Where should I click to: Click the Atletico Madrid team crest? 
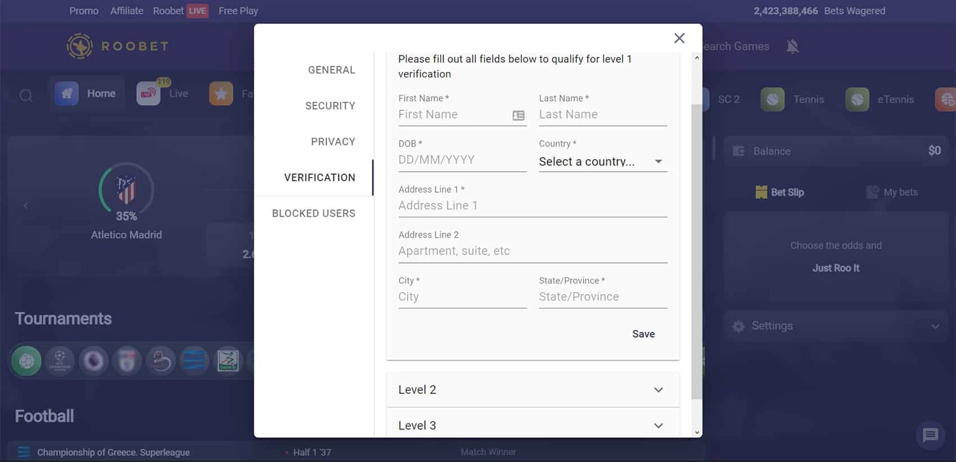point(127,189)
